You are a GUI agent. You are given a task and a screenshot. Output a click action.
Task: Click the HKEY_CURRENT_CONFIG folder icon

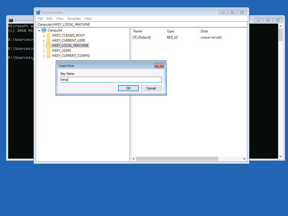48,55
